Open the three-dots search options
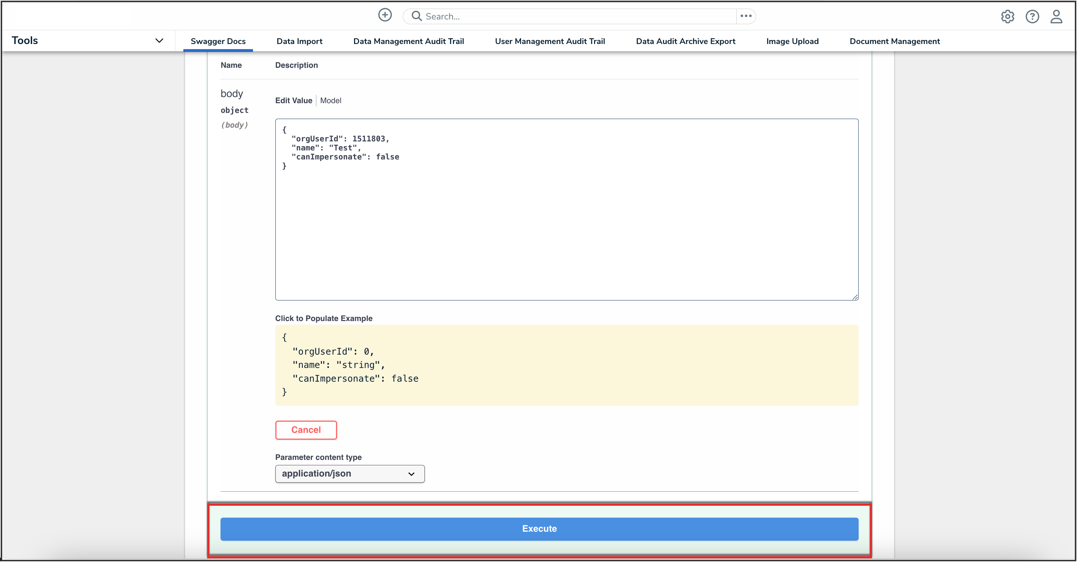 [746, 16]
